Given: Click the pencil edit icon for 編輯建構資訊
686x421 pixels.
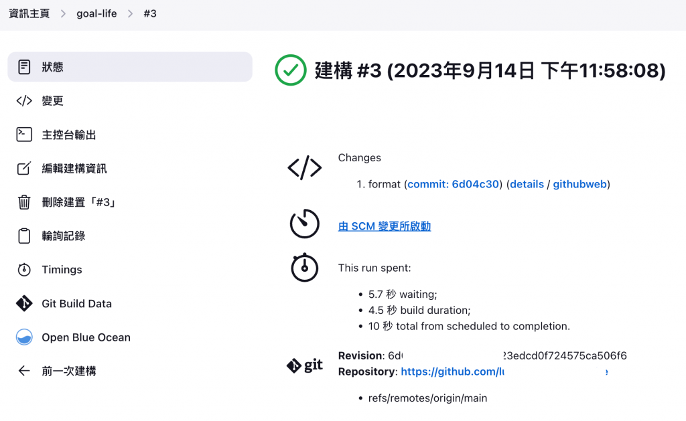Looking at the screenshot, I should [x=24, y=169].
